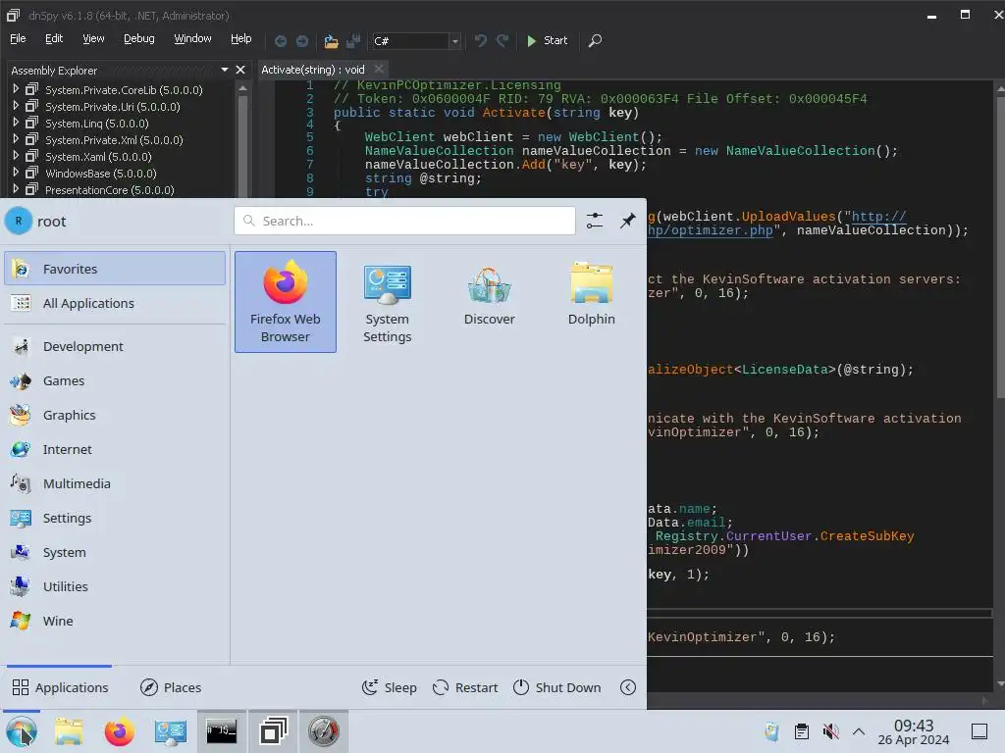
Task: Launch Firefox Web Browser from favorites
Action: coord(286,302)
